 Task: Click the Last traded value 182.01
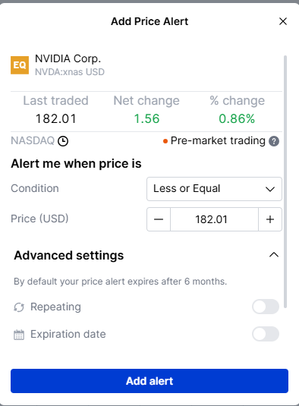pos(56,119)
